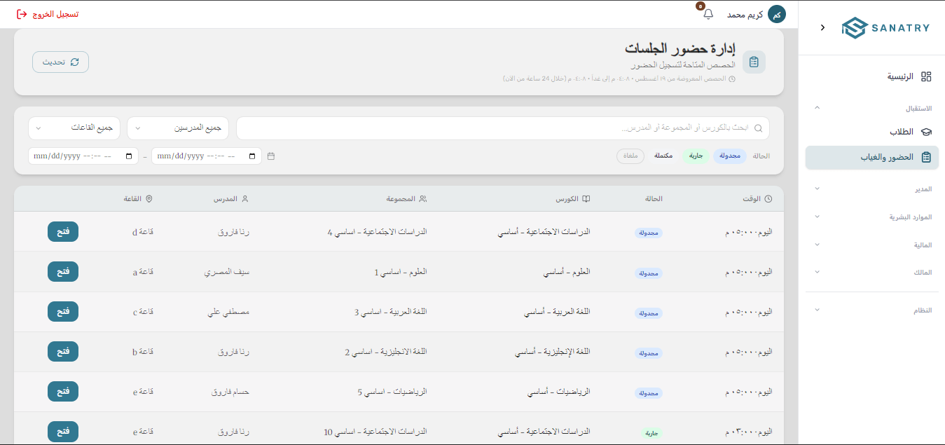Click the قاعة b cell
The height and width of the screenshot is (445, 945).
pos(143,352)
